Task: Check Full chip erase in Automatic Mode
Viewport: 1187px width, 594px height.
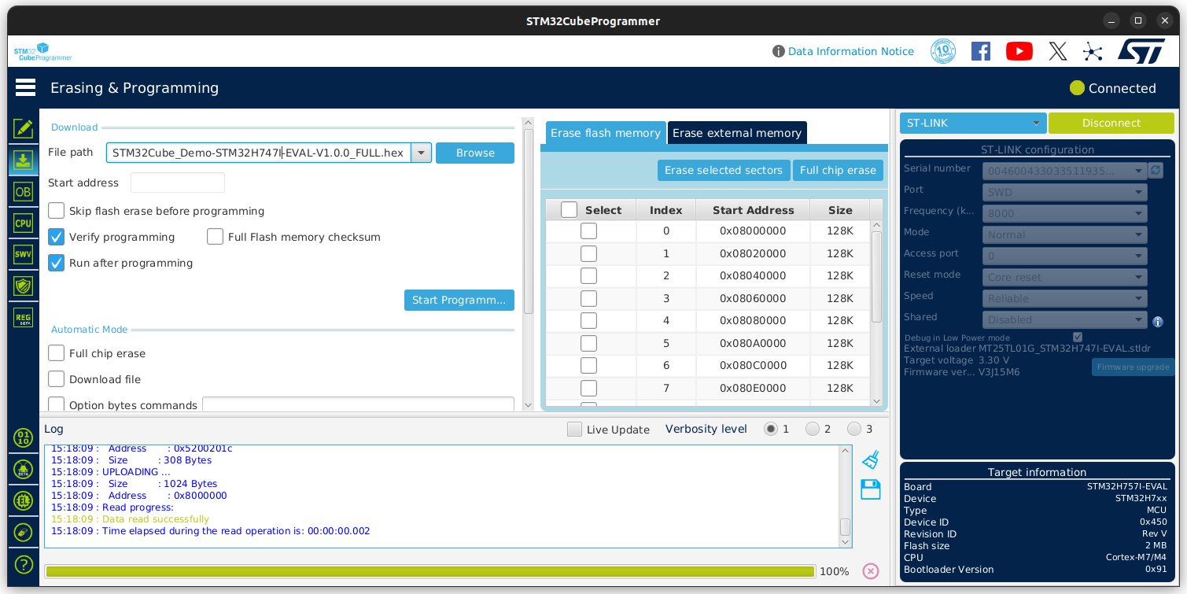Action: tap(56, 353)
